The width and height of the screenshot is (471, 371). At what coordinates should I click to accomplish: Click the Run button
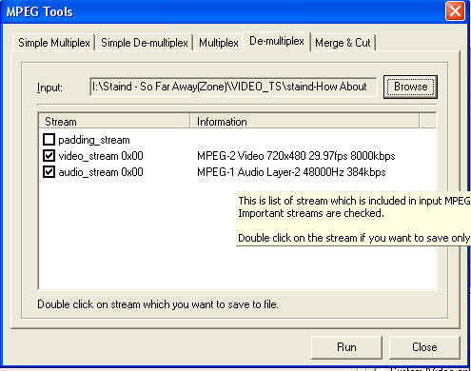tap(346, 347)
